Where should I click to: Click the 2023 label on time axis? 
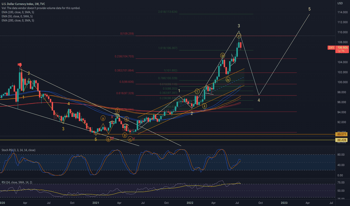(284, 203)
